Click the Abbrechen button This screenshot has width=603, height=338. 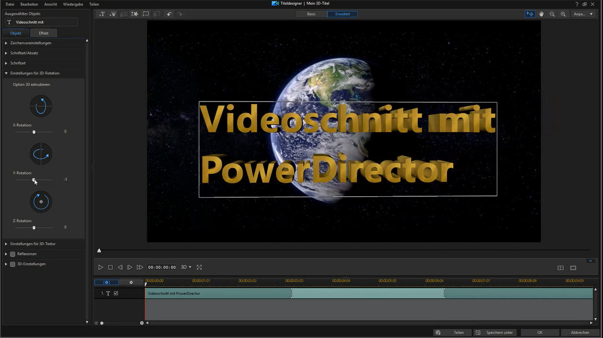click(x=580, y=332)
